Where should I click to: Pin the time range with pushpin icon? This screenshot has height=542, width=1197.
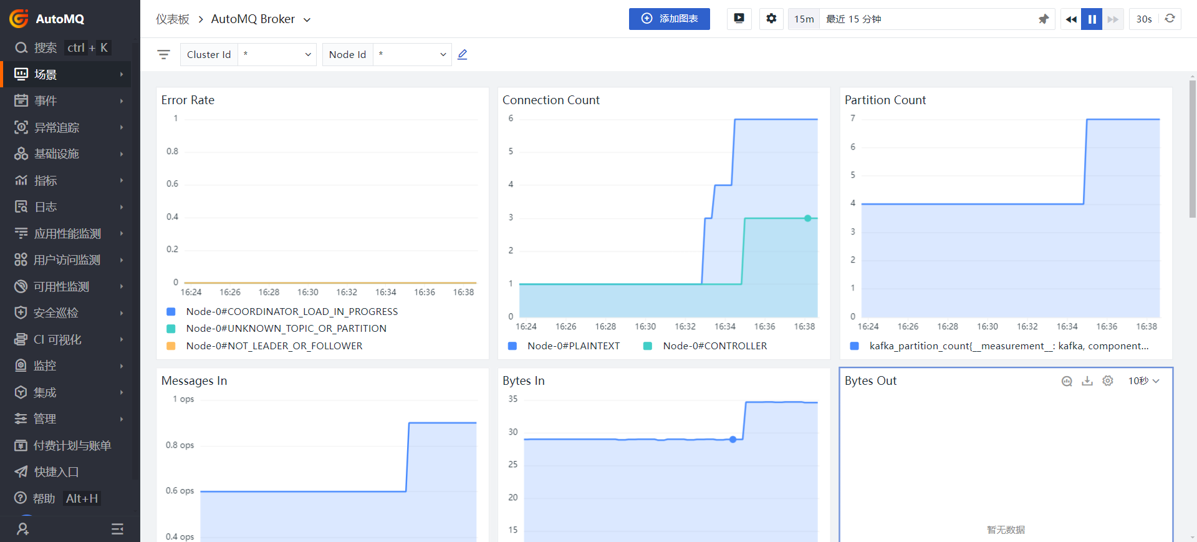point(1043,19)
